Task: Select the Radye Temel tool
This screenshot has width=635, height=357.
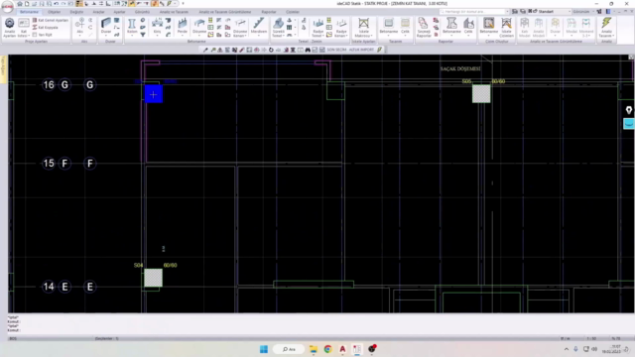Action: click(x=317, y=28)
